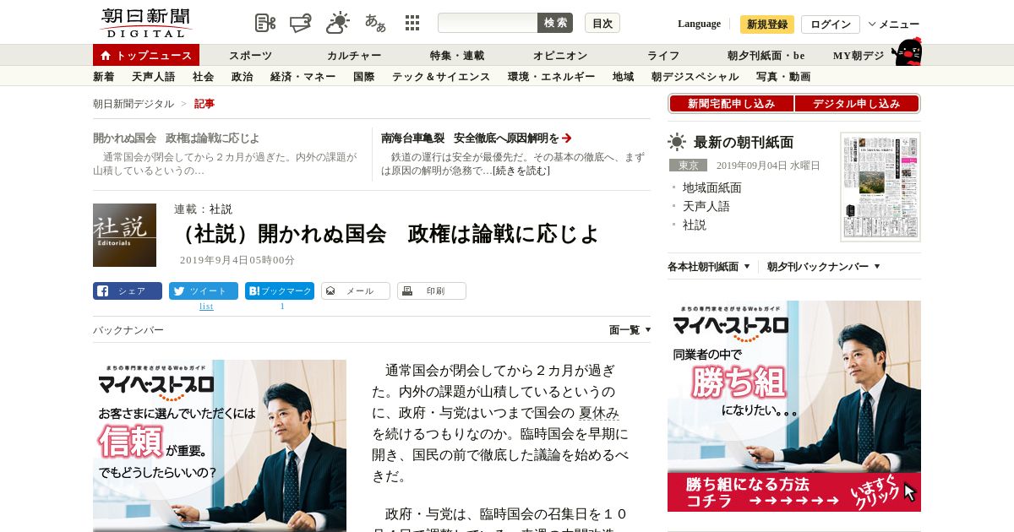Open the 目次 contents button
1014x532 pixels.
pyautogui.click(x=602, y=23)
